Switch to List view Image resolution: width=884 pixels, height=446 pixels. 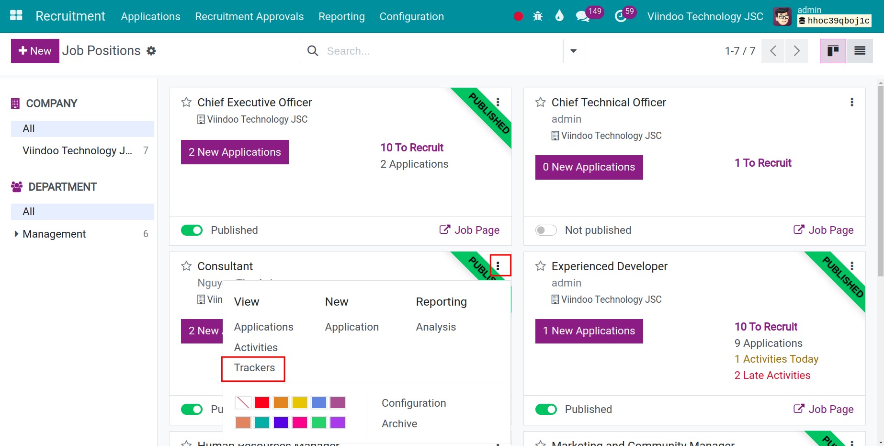pyautogui.click(x=860, y=51)
